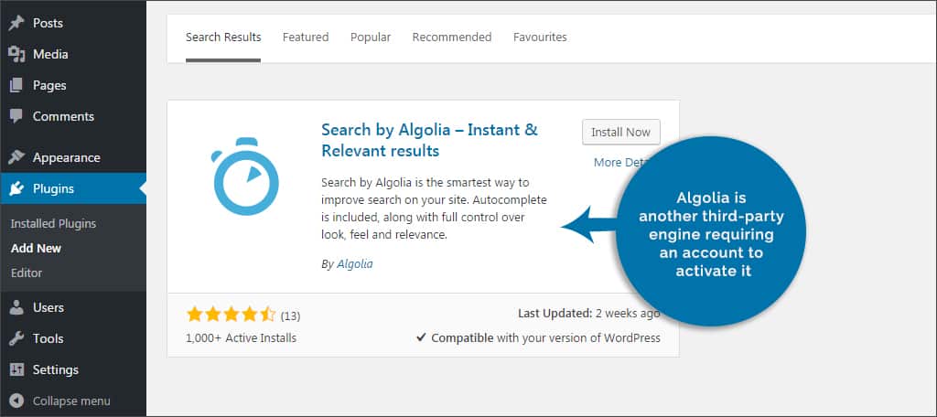937x417 pixels.
Task: Click the Appearance paintbrush icon
Action: coord(16,157)
